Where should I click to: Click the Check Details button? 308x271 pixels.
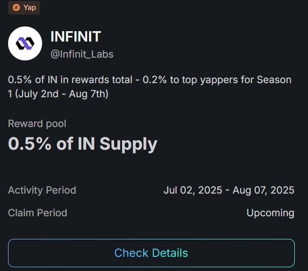(x=151, y=253)
